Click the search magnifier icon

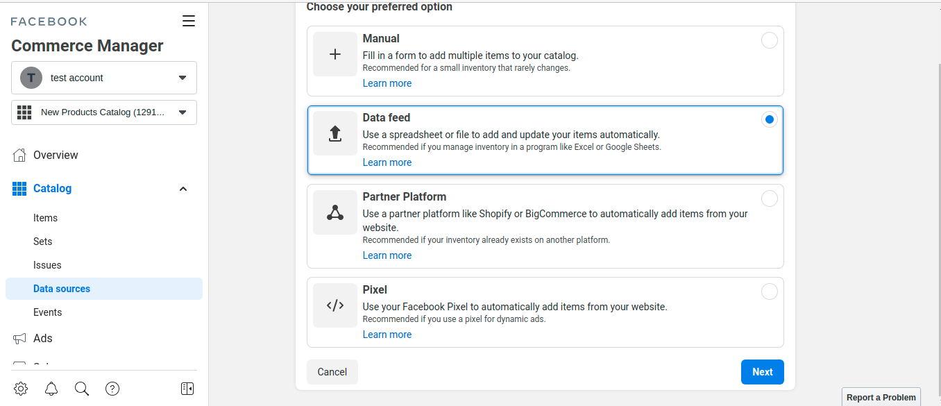point(82,389)
